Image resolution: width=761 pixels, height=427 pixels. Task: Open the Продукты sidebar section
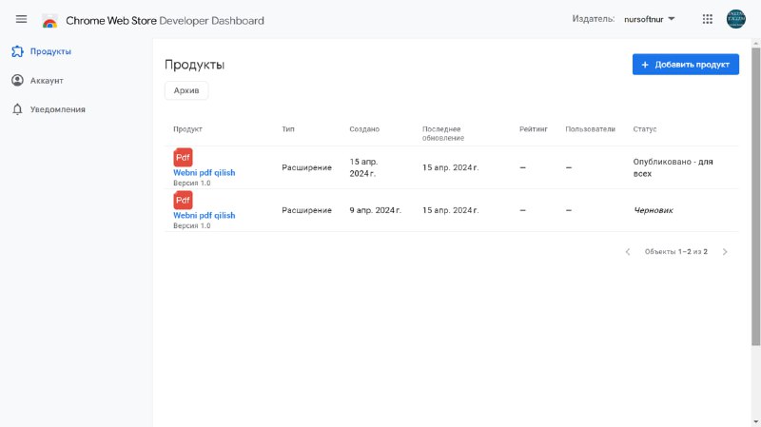pyautogui.click(x=50, y=51)
